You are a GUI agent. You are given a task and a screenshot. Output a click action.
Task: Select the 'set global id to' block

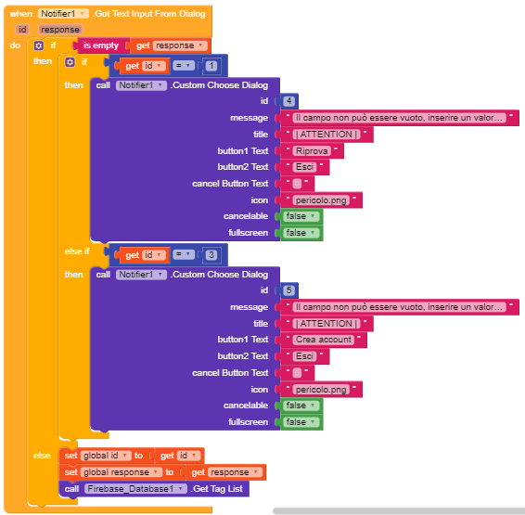(70, 456)
